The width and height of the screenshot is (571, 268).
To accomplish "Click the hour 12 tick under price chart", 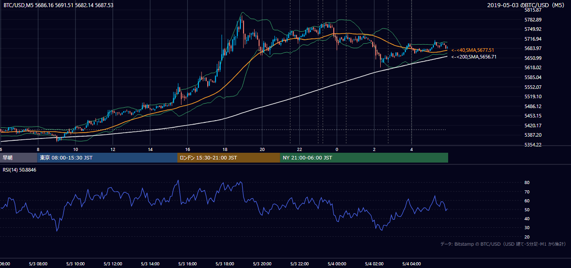I will pos(113,149).
